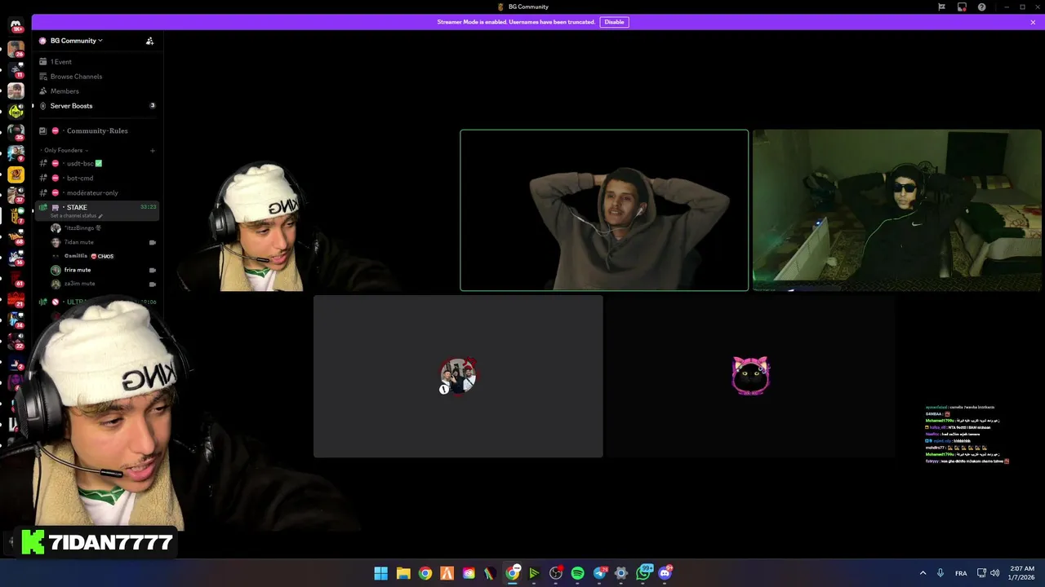Open the clock showing 2:07 AM
The image size is (1045, 587).
pyautogui.click(x=1022, y=573)
